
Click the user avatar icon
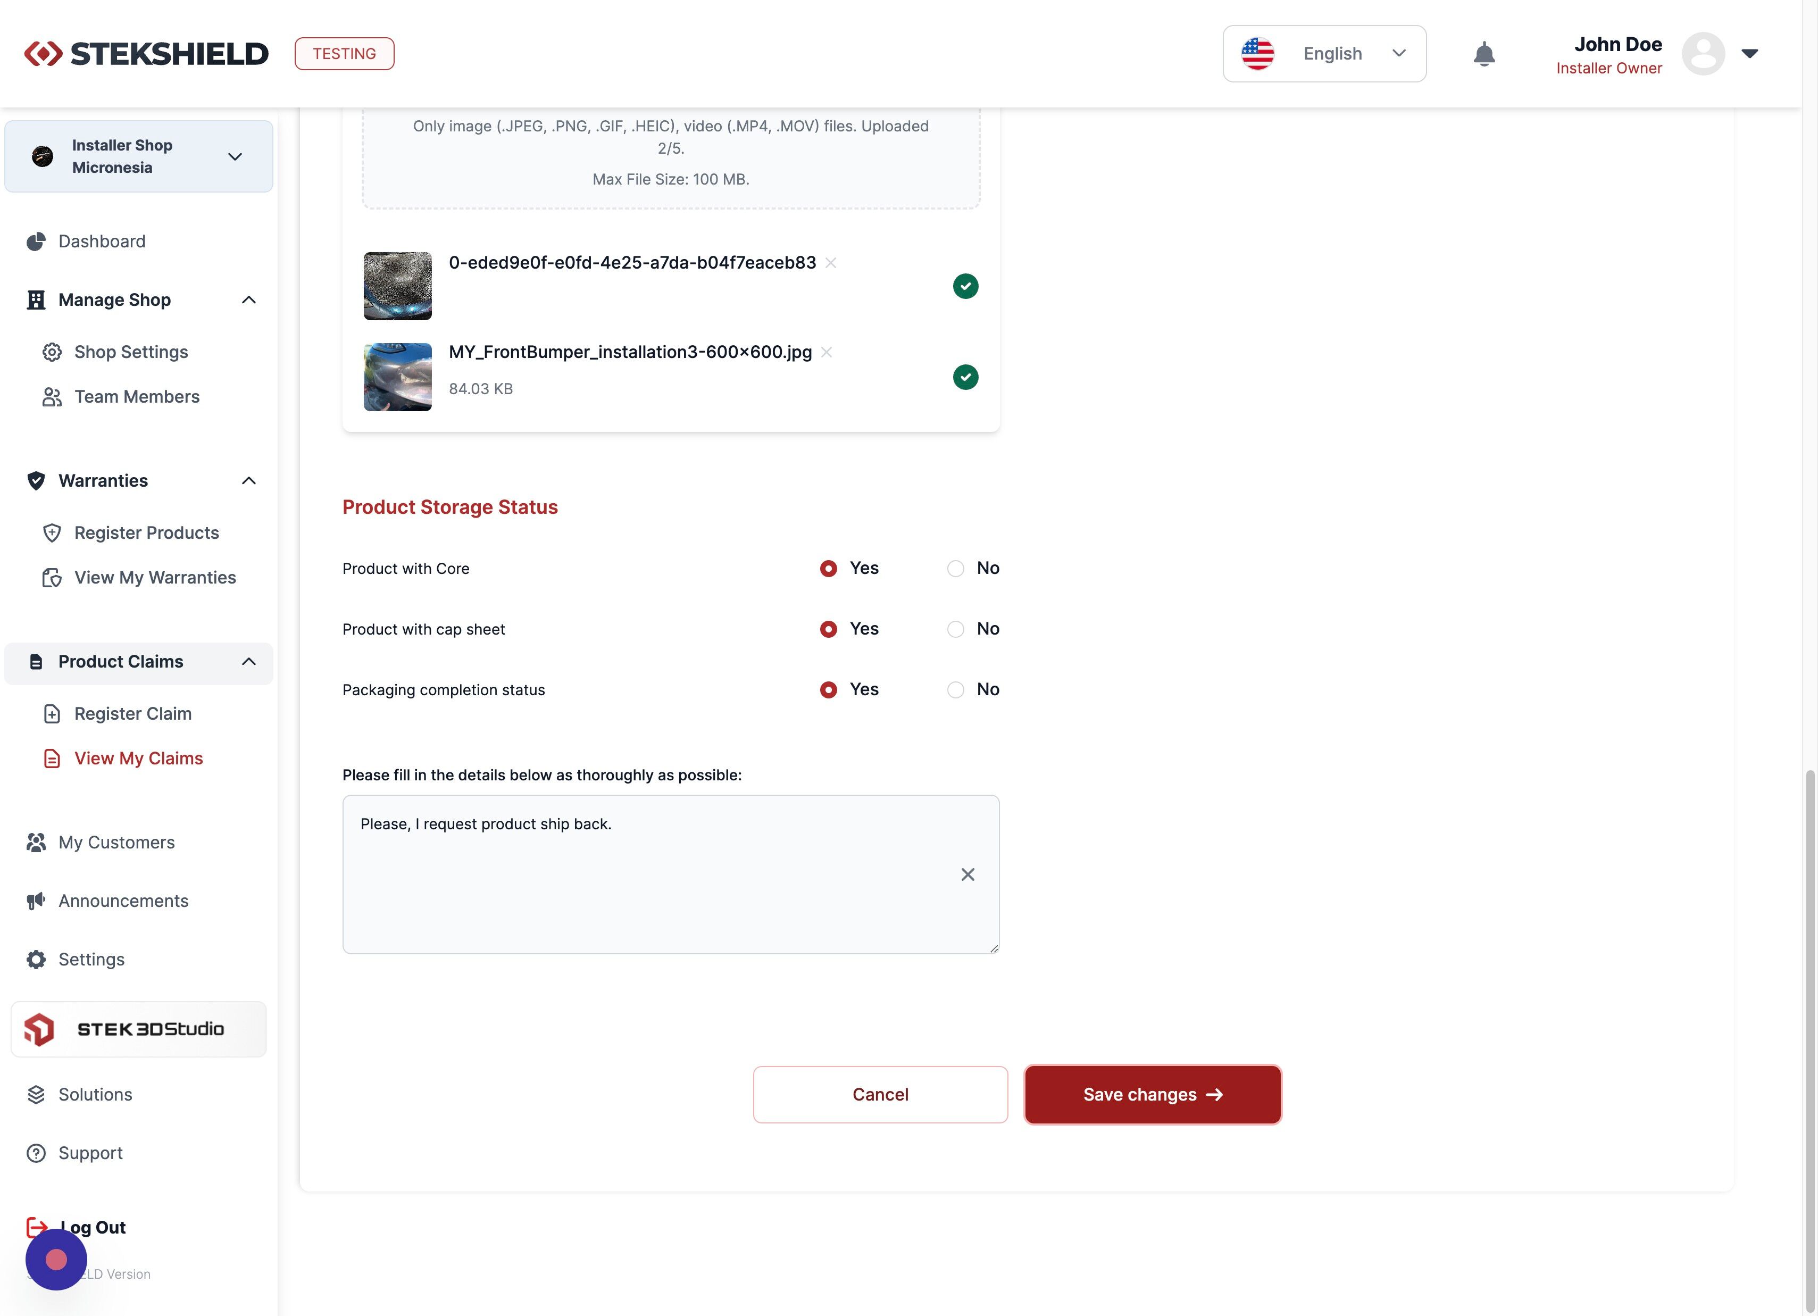point(1703,54)
